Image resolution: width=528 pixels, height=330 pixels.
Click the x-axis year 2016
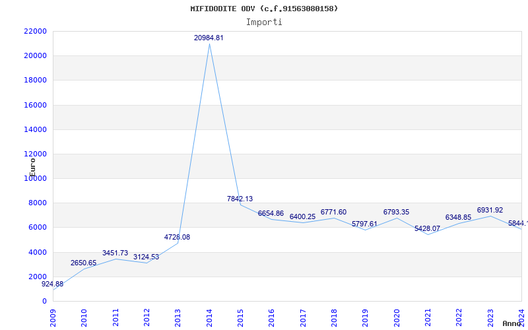pyautogui.click(x=272, y=318)
